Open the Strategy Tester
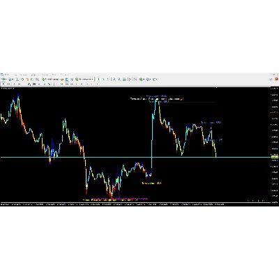The width and height of the screenshot is (279, 279). tap(37, 80)
